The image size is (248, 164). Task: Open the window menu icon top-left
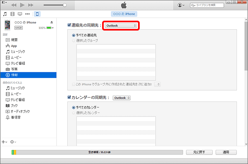coord(4,2)
